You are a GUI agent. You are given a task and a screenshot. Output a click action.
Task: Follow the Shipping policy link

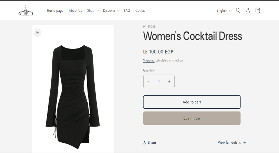coord(149,61)
